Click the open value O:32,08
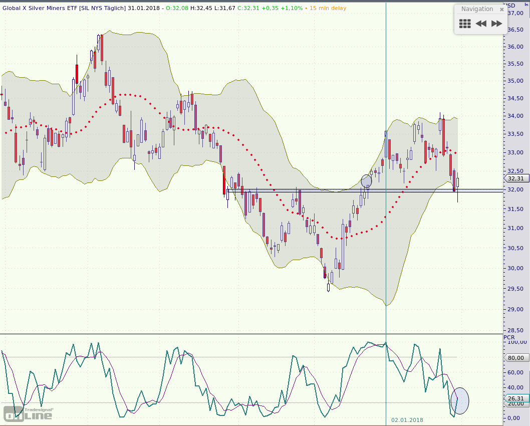 point(177,8)
